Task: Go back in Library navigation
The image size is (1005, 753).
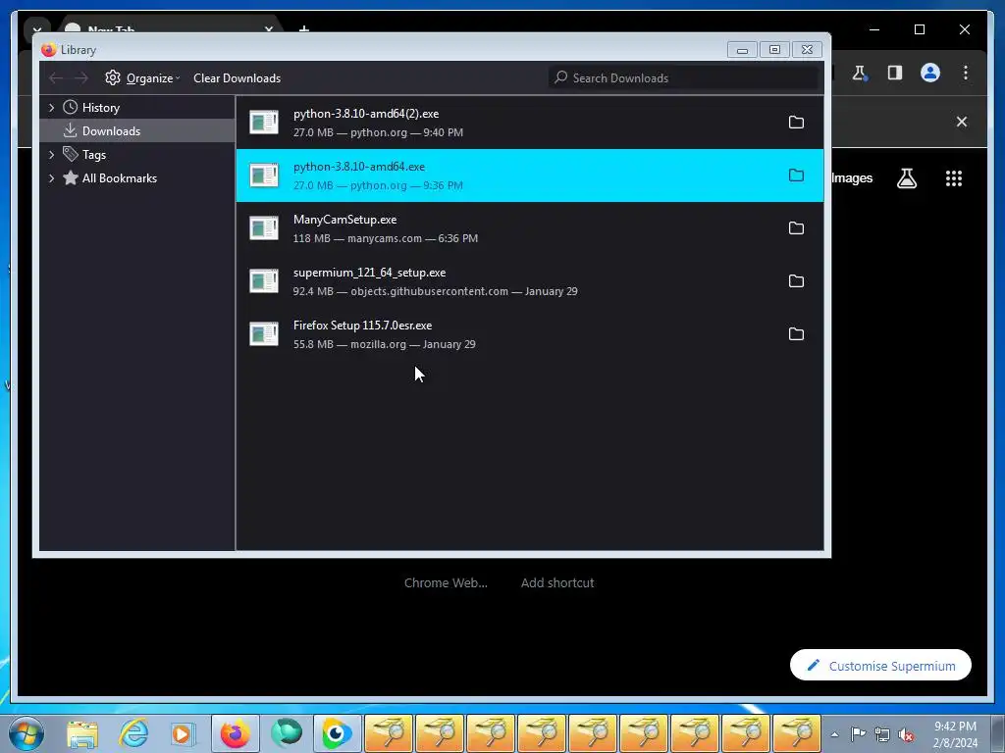Action: click(56, 78)
